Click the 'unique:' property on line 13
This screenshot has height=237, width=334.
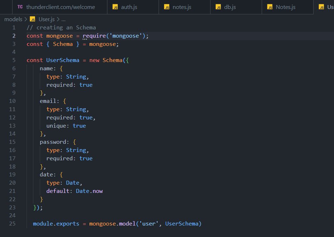[58, 125]
